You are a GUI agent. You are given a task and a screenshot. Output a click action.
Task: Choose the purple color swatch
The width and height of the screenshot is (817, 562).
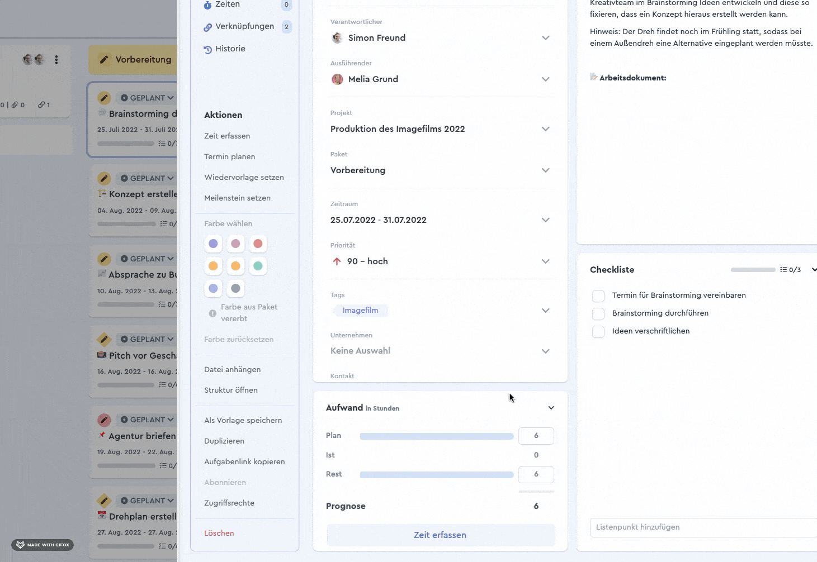[213, 244]
